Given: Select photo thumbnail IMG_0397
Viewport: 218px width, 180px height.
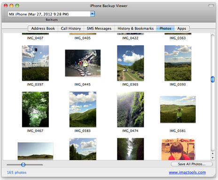Looking at the screenshot, I should coord(35,63).
